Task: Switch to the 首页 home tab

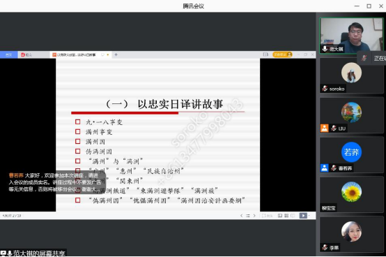Action: click(x=8, y=54)
